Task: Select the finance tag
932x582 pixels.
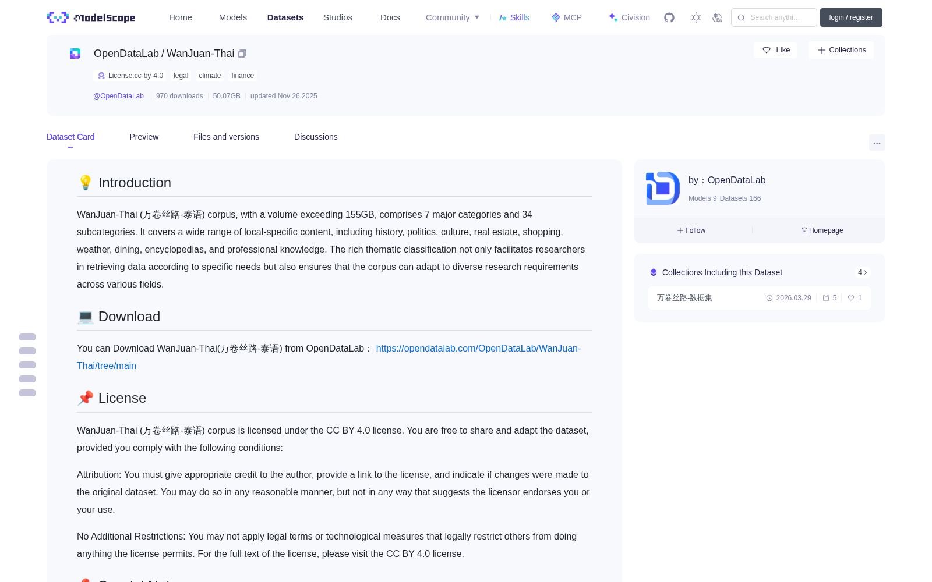Action: pyautogui.click(x=242, y=76)
